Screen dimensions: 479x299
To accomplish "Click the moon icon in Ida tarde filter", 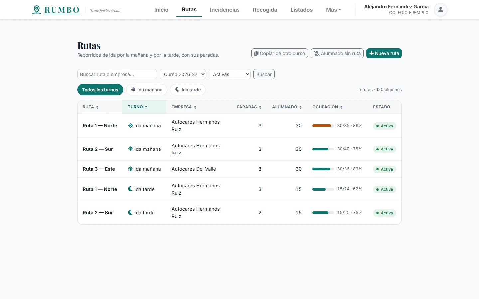I will pyautogui.click(x=177, y=90).
